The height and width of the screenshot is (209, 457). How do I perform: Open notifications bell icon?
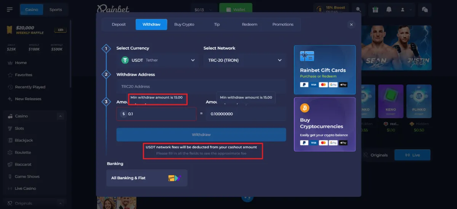389,10
